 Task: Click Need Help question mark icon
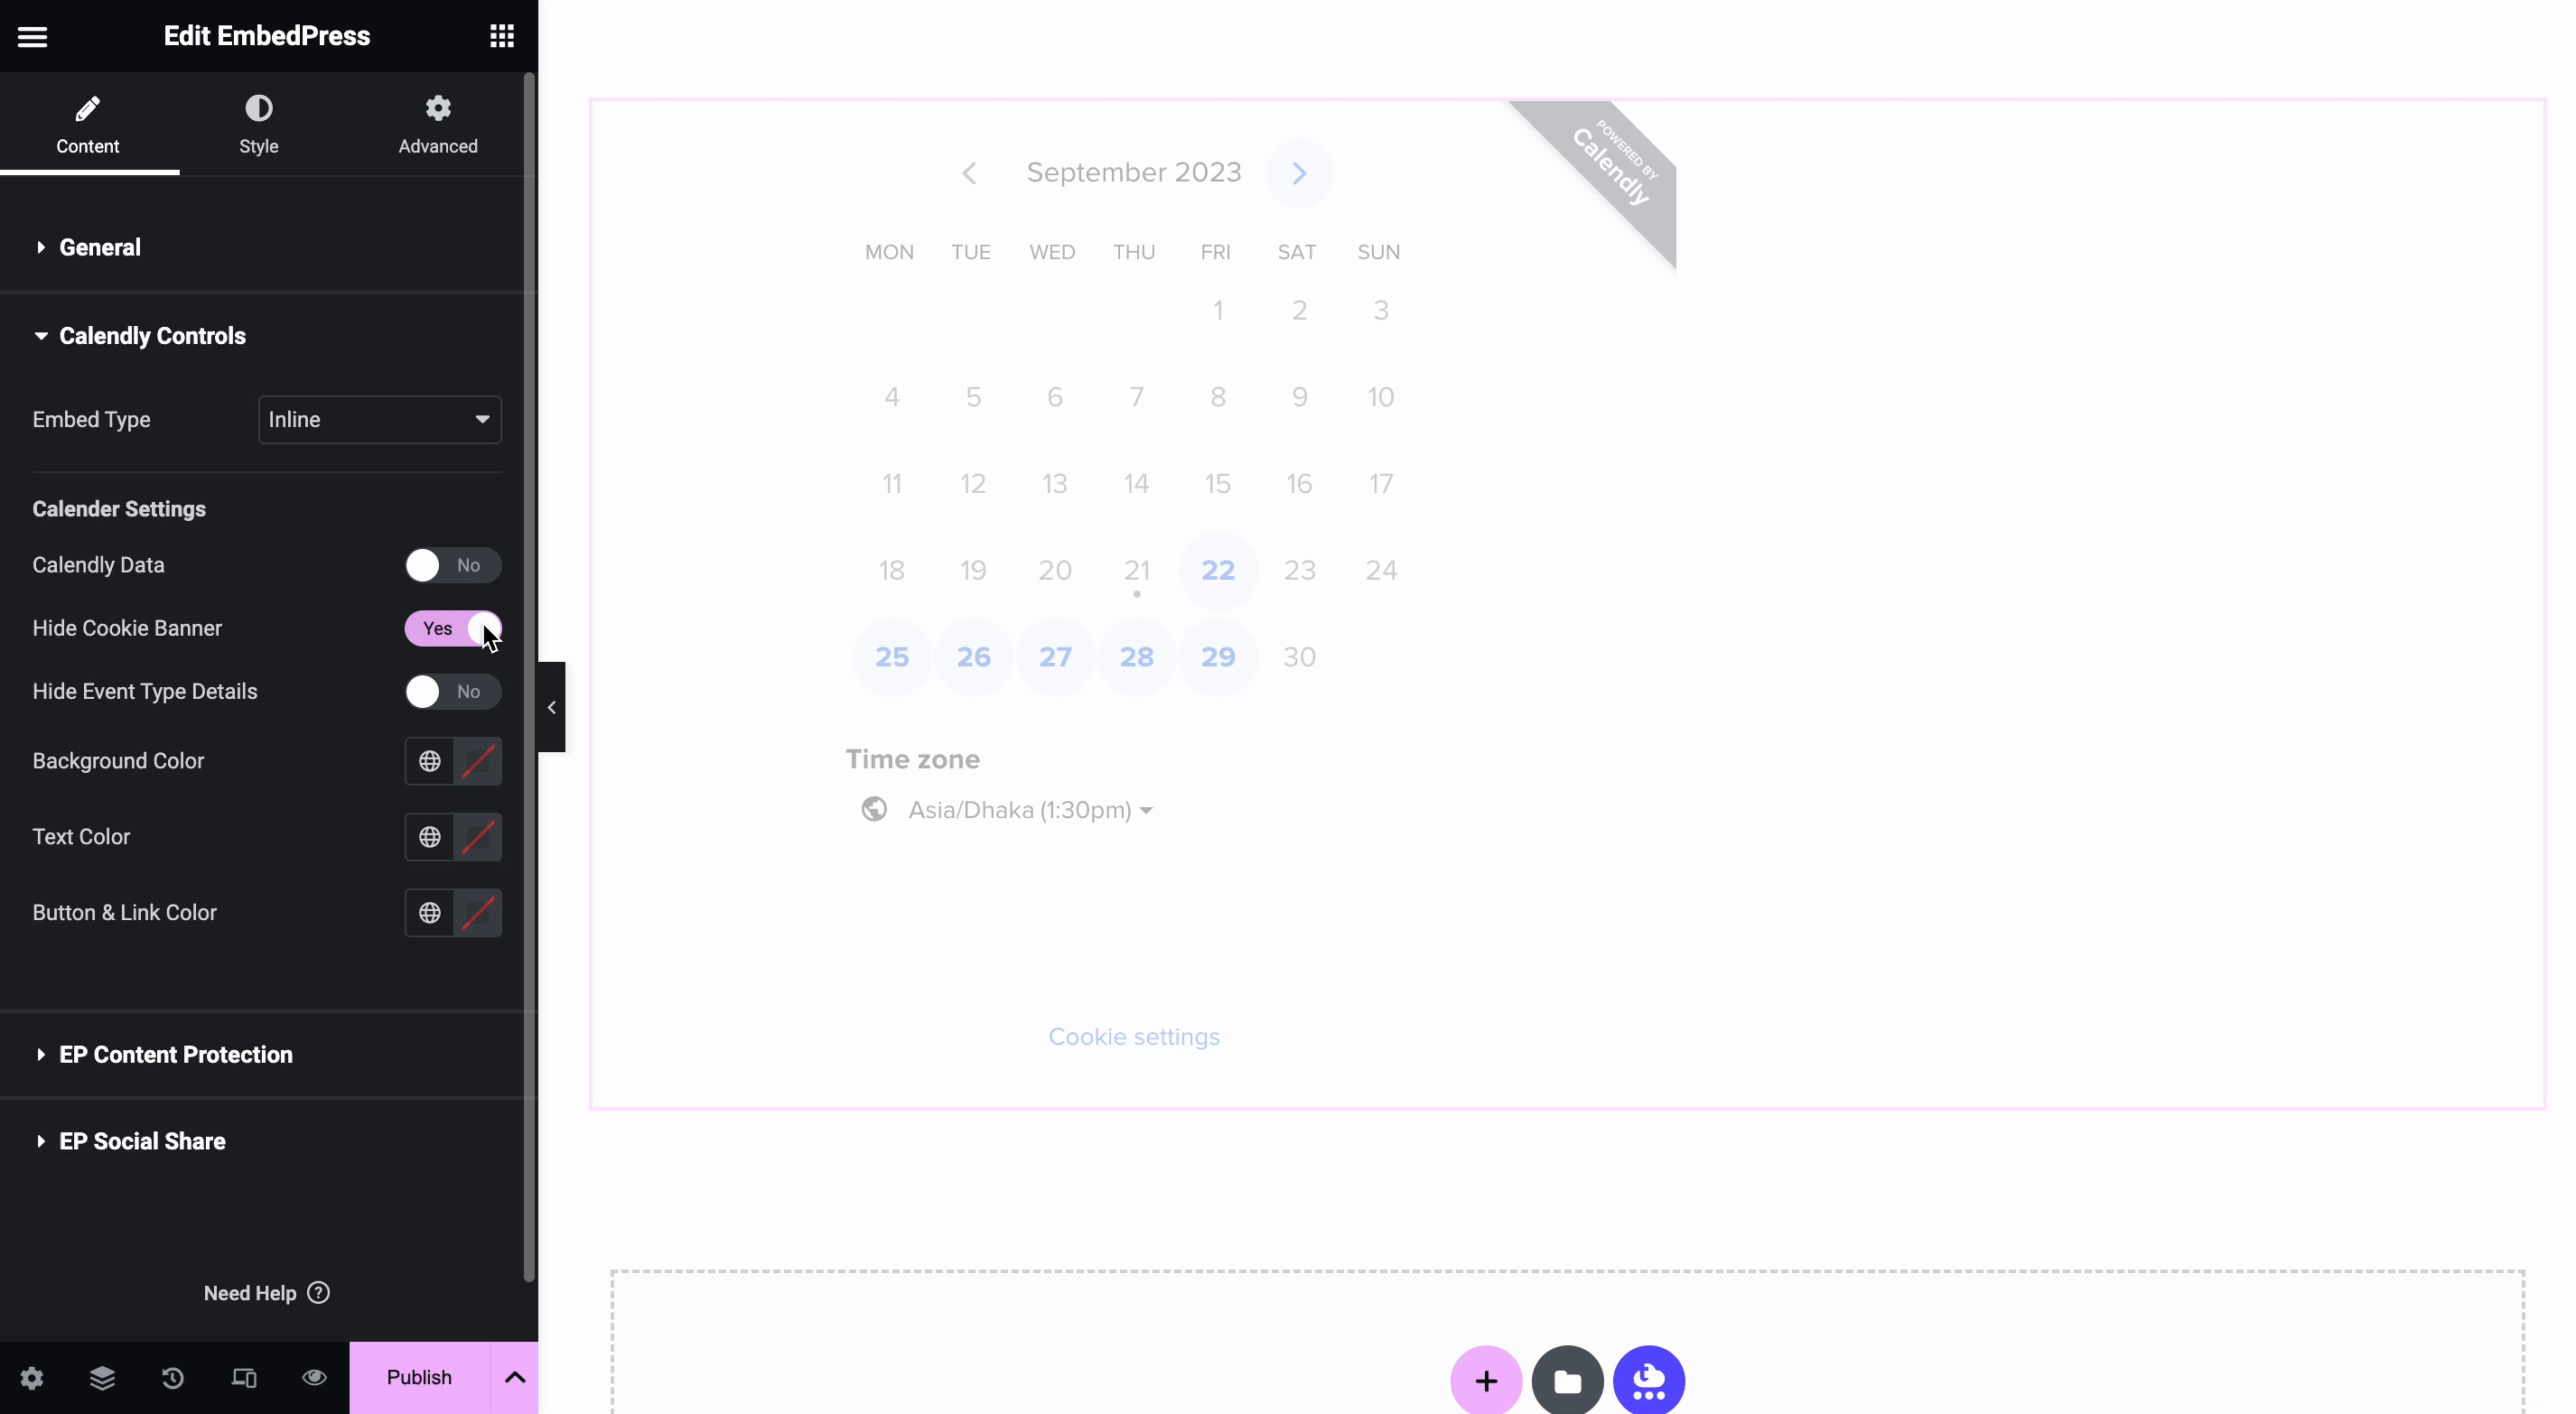[x=319, y=1292]
